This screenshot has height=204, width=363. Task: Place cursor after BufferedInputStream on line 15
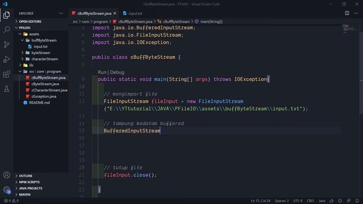(160, 131)
